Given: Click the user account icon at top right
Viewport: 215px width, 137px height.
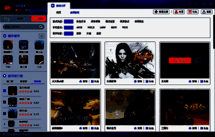Looking at the screenshot, I should pyautogui.click(x=206, y=12).
